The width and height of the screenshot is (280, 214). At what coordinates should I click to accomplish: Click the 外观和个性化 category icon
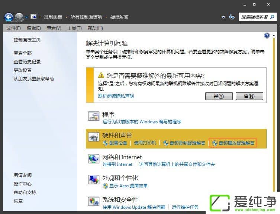pos(93,180)
